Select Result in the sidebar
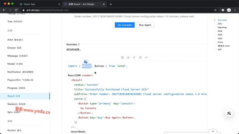This screenshot has width=239, height=134. pyautogui.click(x=25, y=96)
